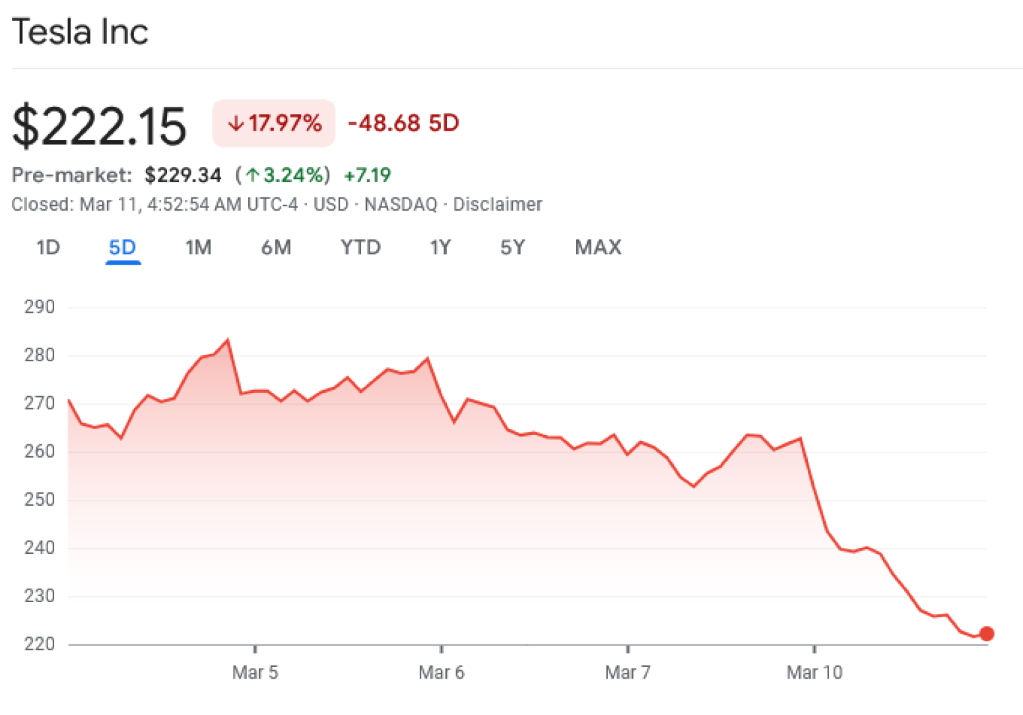View the 5Y price history
This screenshot has width=1023, height=715.
(513, 248)
